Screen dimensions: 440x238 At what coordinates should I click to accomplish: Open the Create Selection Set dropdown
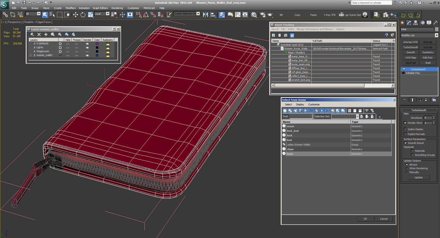[x=187, y=14]
